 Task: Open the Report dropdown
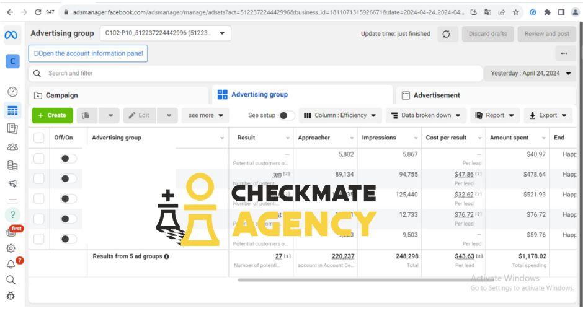click(x=494, y=116)
